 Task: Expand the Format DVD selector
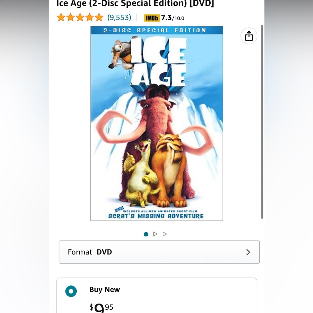point(159,252)
